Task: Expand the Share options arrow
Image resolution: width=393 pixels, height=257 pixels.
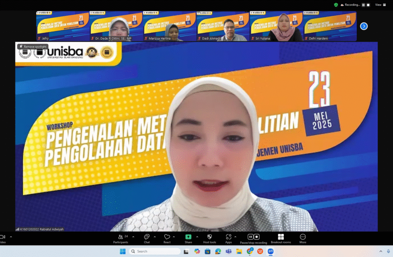Action: tap(196, 237)
